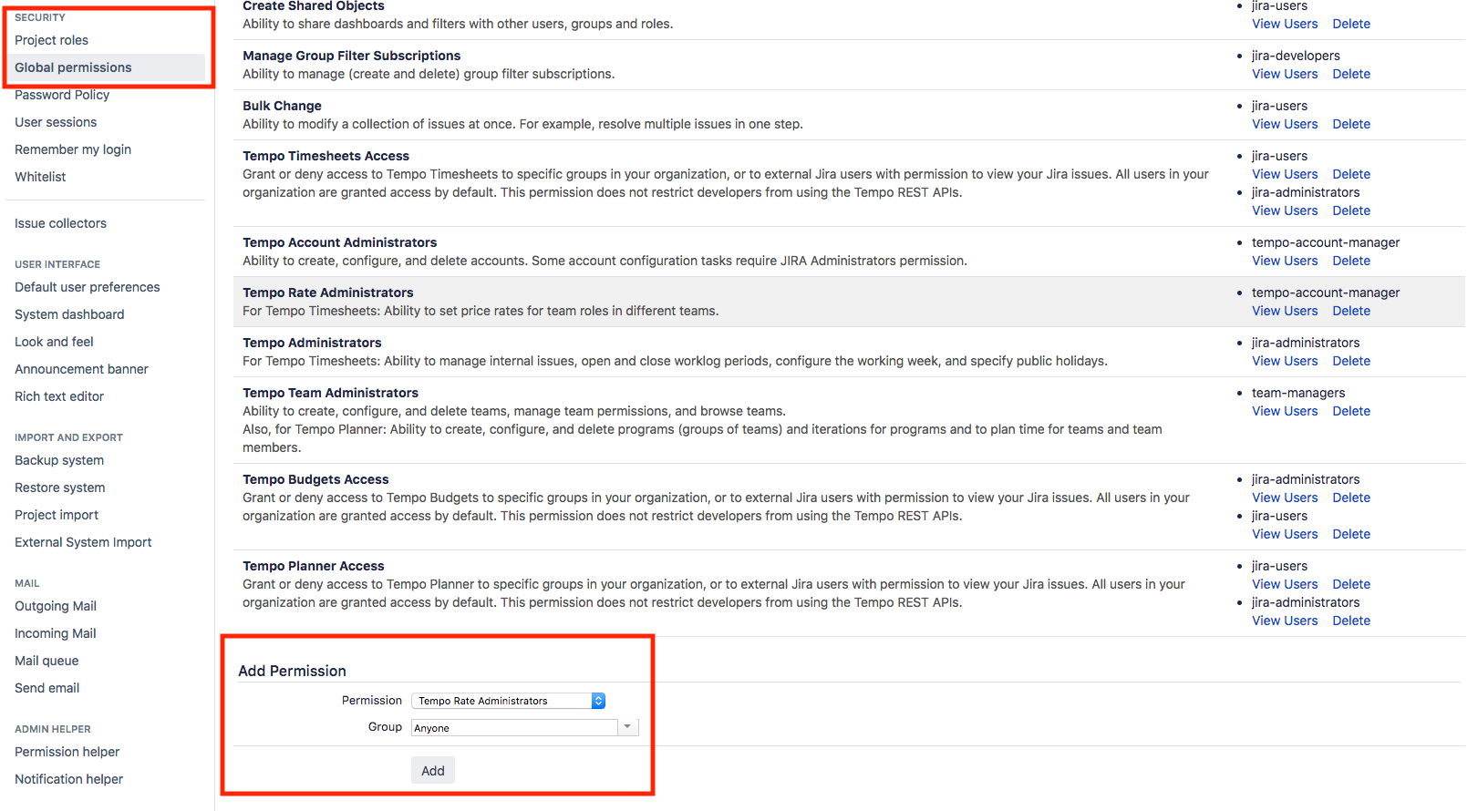Open the Permission dropdown in Add Permission
Screen dimensions: 1478x811
pyautogui.click(x=508, y=701)
